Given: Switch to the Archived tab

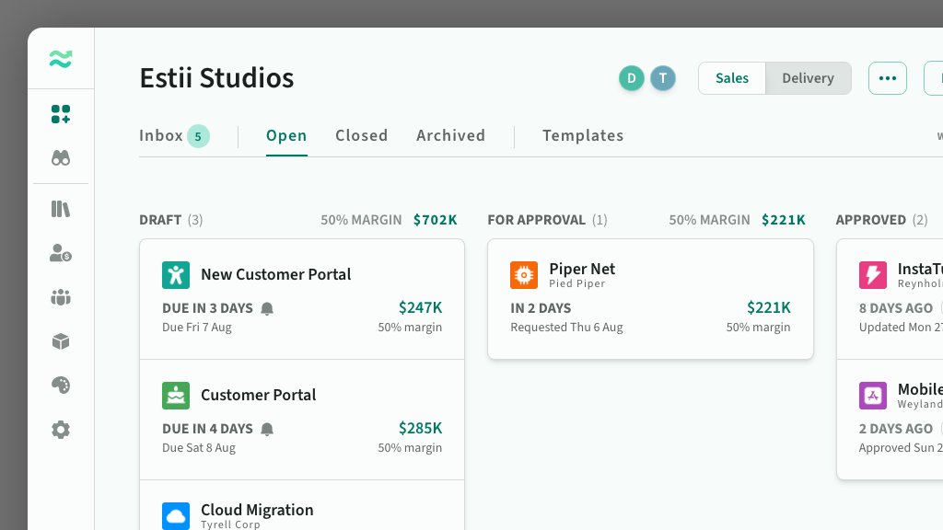Looking at the screenshot, I should pyautogui.click(x=450, y=136).
